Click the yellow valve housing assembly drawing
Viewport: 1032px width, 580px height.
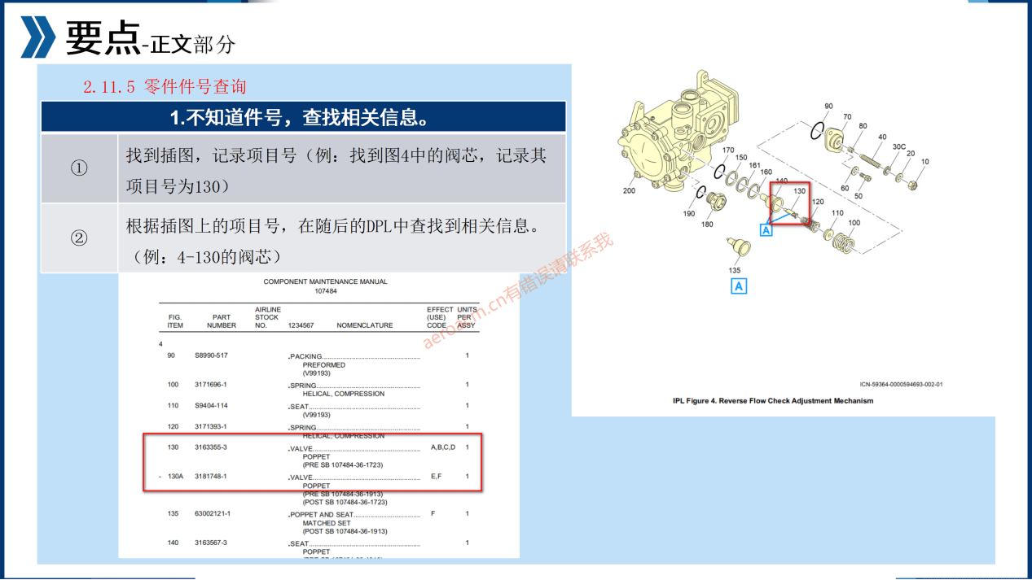(678, 130)
